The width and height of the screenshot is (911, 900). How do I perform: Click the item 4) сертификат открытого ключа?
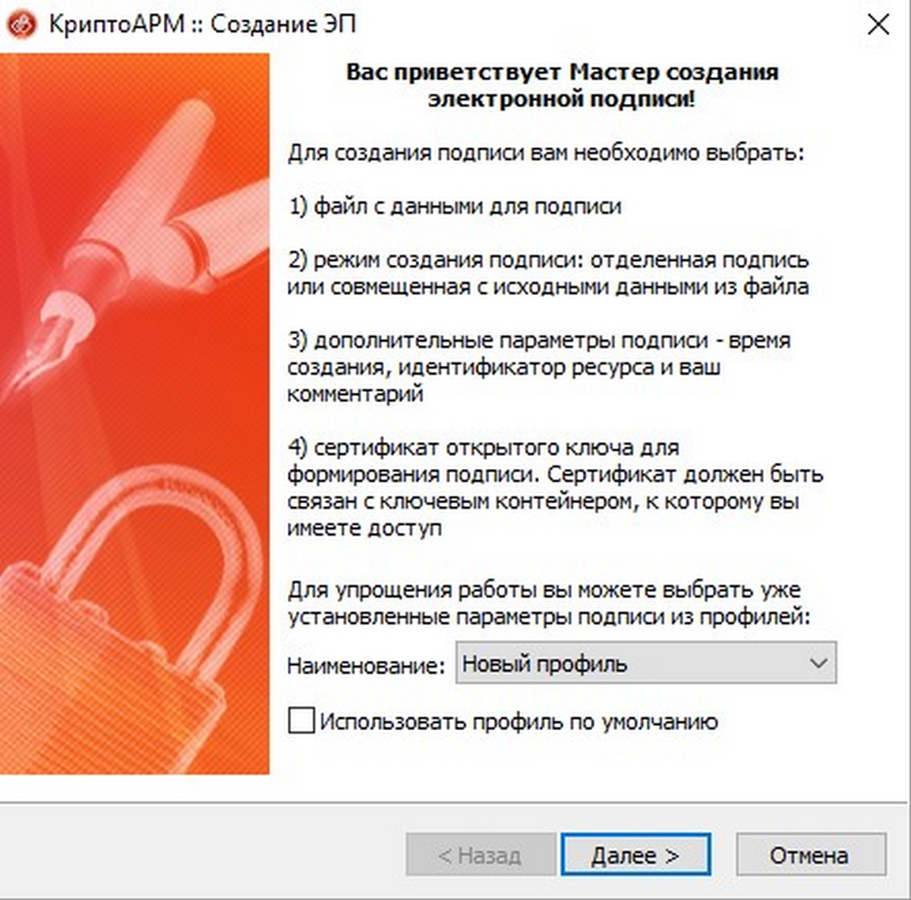(x=555, y=488)
